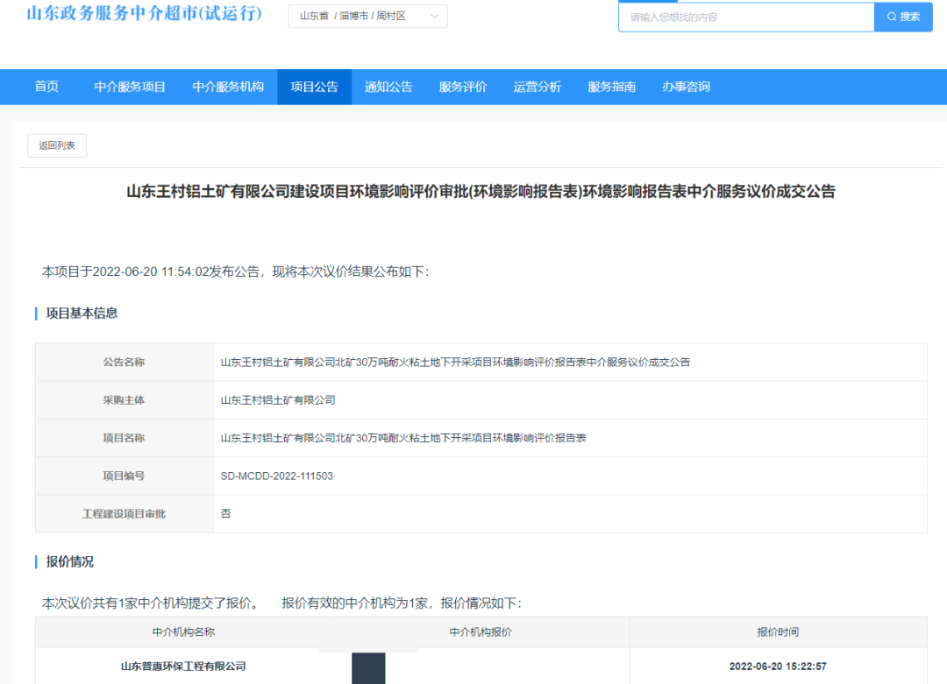Image resolution: width=947 pixels, height=684 pixels.
Task: Click the 报价时间 column header
Action: tap(778, 631)
